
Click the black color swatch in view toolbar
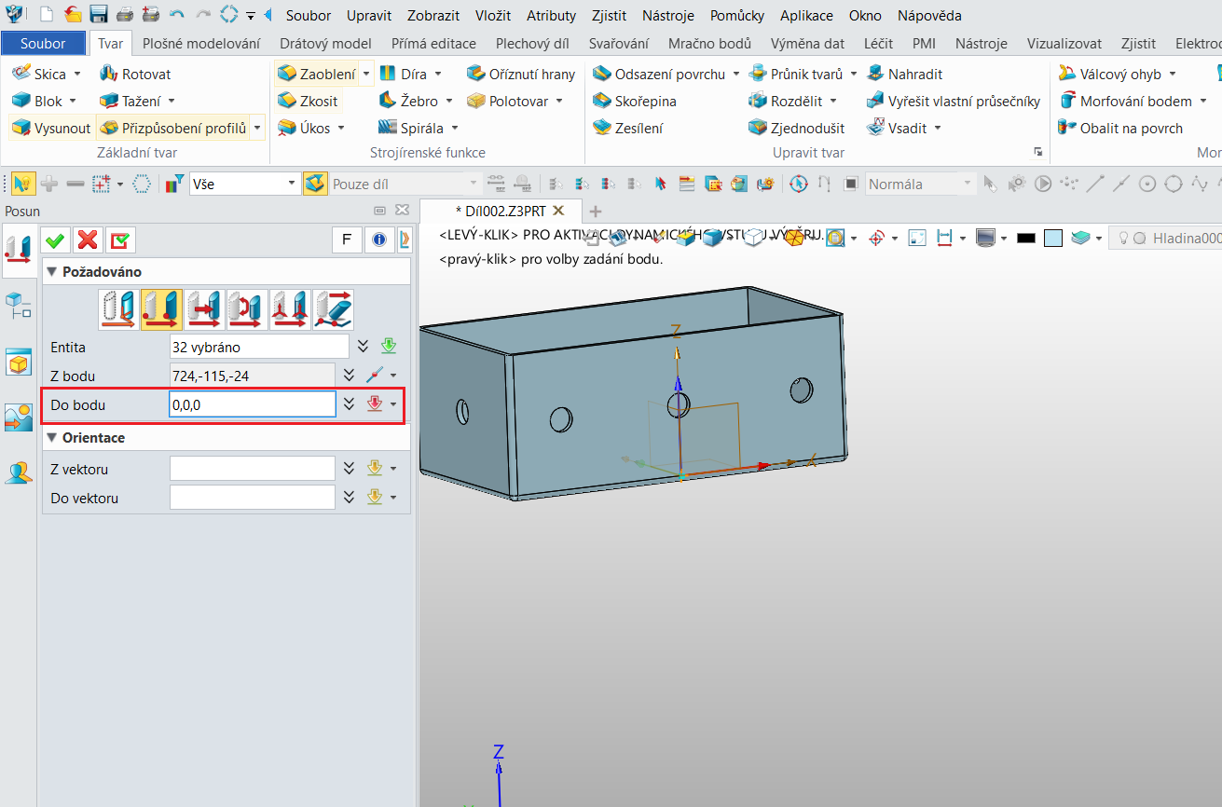(1026, 239)
